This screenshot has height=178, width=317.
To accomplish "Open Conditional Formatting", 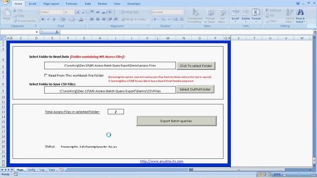I will (x=195, y=16).
